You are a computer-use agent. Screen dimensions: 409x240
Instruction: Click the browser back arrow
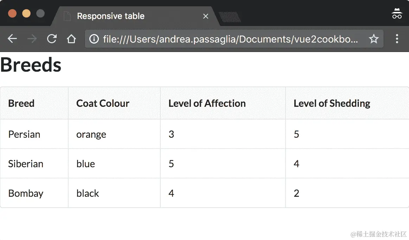(x=12, y=39)
